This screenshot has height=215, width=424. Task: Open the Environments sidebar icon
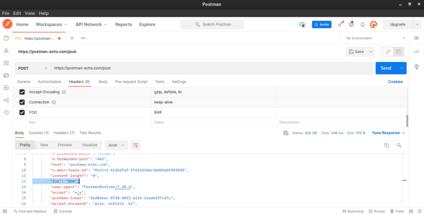tap(6, 63)
